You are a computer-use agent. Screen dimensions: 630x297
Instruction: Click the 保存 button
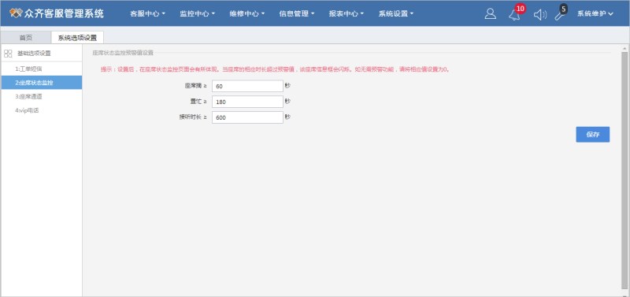pos(593,135)
